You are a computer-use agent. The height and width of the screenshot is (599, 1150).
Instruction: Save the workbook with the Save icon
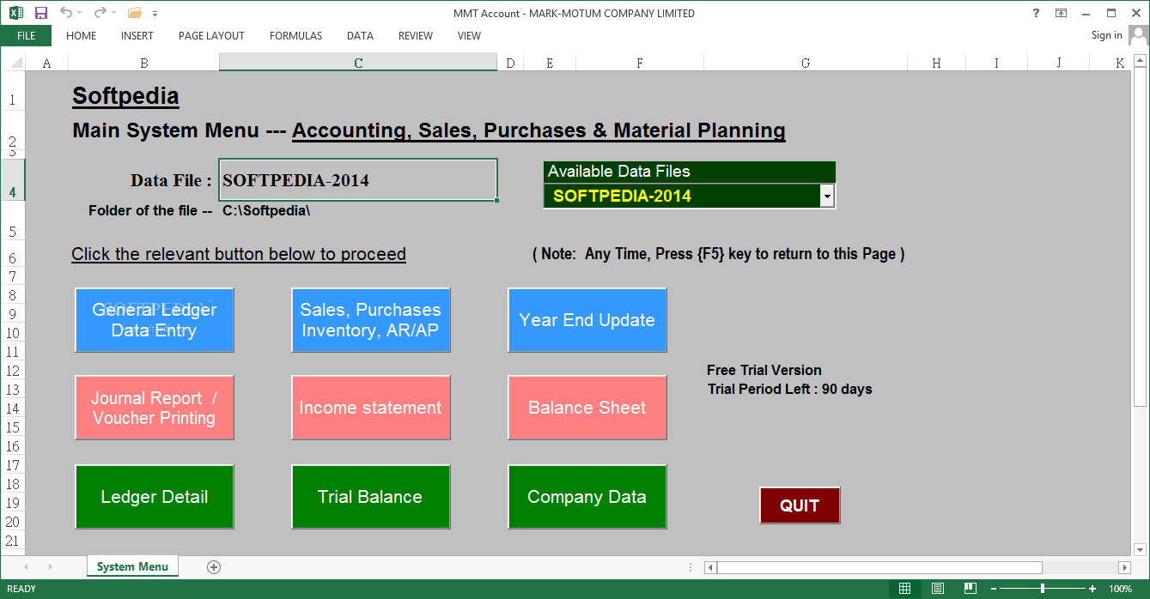[40, 13]
